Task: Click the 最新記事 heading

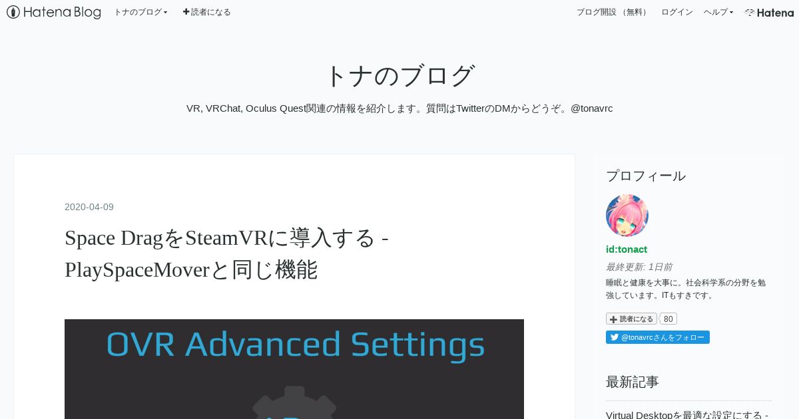Action: 633,382
